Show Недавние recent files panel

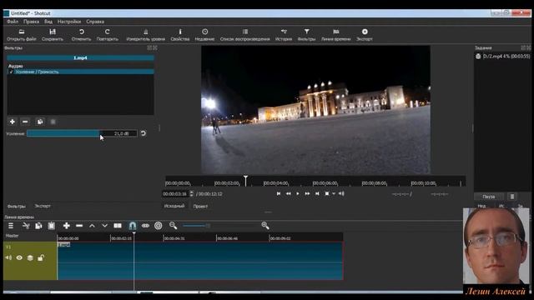pyautogui.click(x=204, y=35)
